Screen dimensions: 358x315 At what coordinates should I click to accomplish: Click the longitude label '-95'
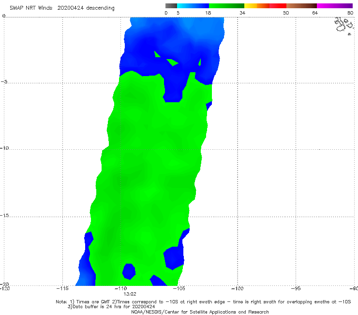pos(296,288)
